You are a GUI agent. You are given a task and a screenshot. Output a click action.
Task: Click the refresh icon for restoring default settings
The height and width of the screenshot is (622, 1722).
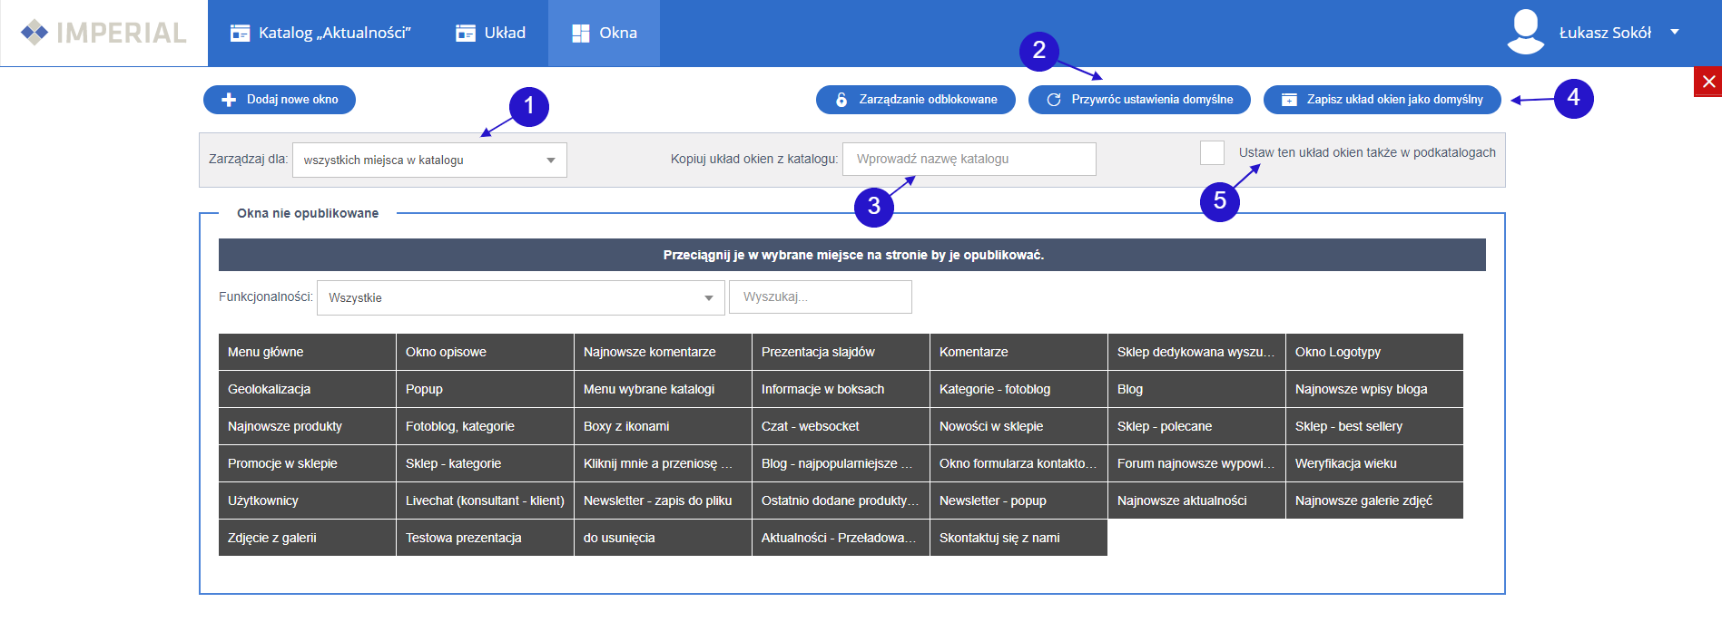(x=1054, y=100)
